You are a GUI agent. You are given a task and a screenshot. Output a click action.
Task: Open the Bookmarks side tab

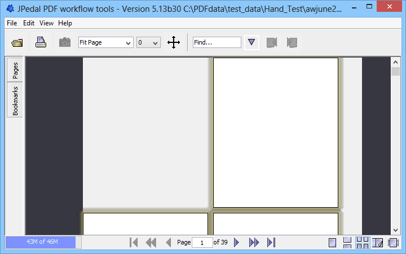click(16, 100)
